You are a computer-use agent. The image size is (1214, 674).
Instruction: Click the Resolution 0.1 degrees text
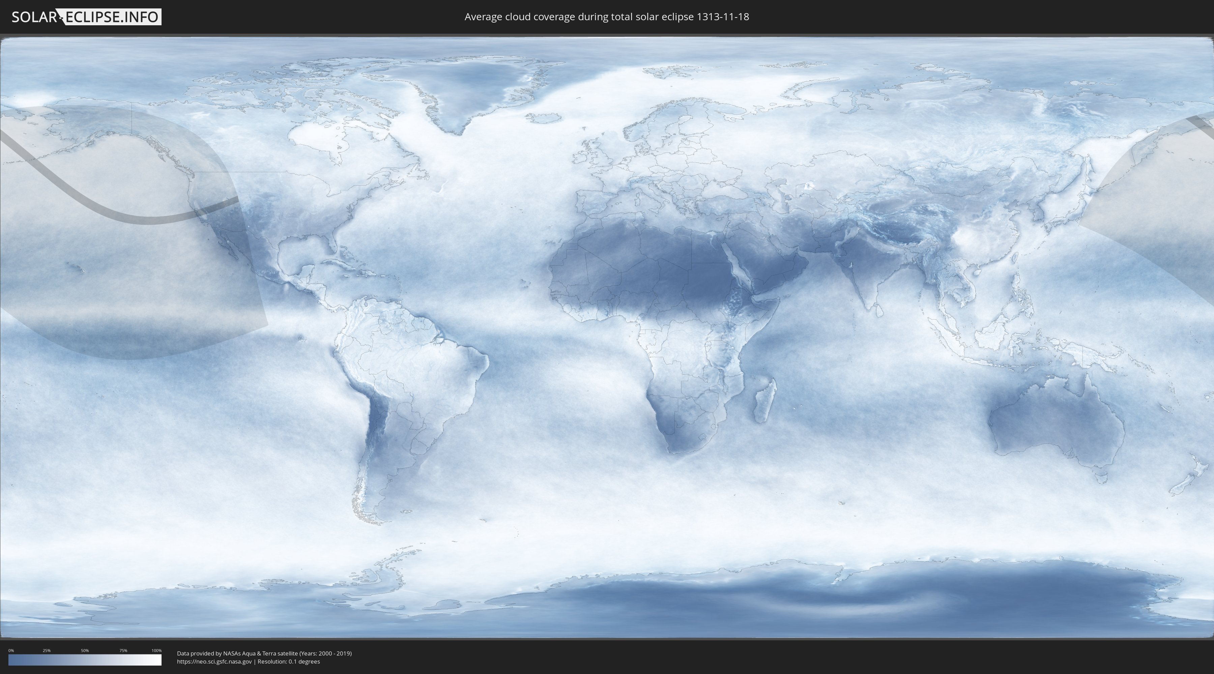tap(288, 661)
